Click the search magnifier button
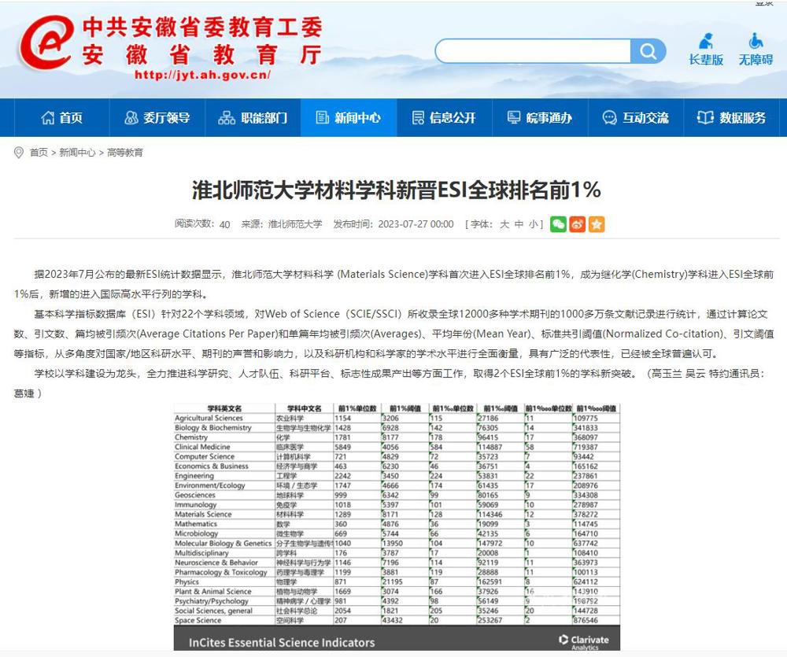787x657 pixels. (x=648, y=52)
